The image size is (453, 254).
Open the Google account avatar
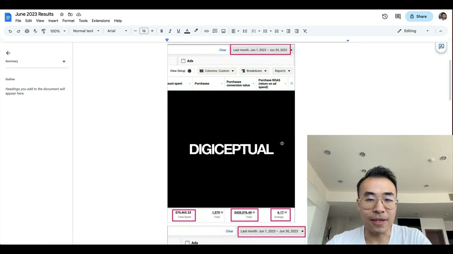click(x=442, y=17)
